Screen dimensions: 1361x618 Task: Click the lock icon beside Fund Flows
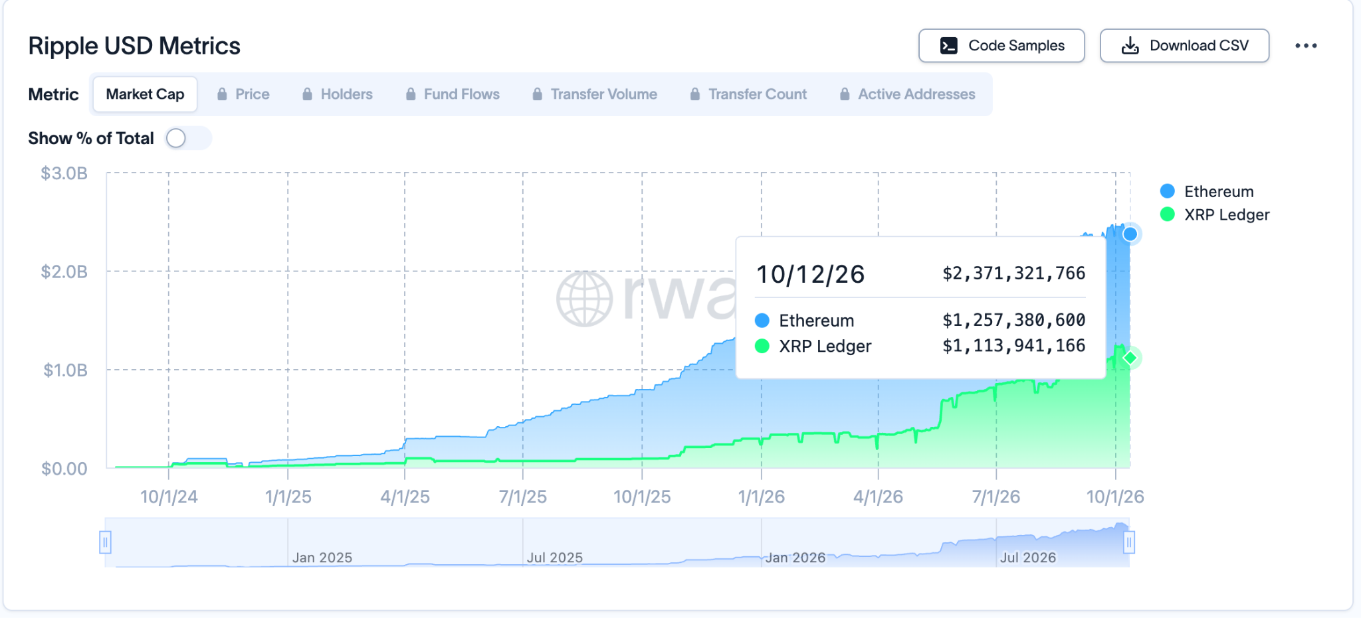coord(411,94)
